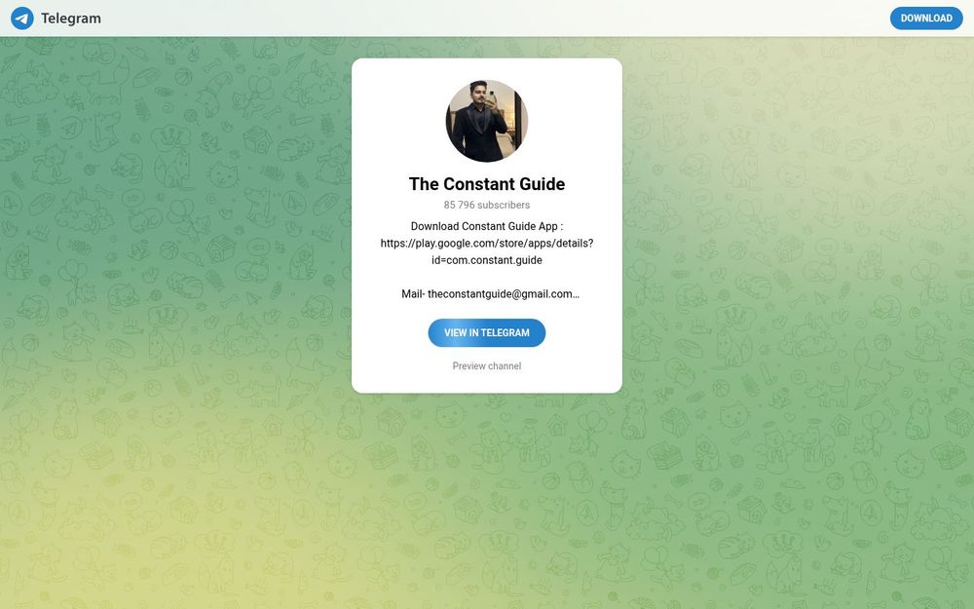
Task: Click theconstantguide@gmail.com mail address
Action: [x=500, y=294]
